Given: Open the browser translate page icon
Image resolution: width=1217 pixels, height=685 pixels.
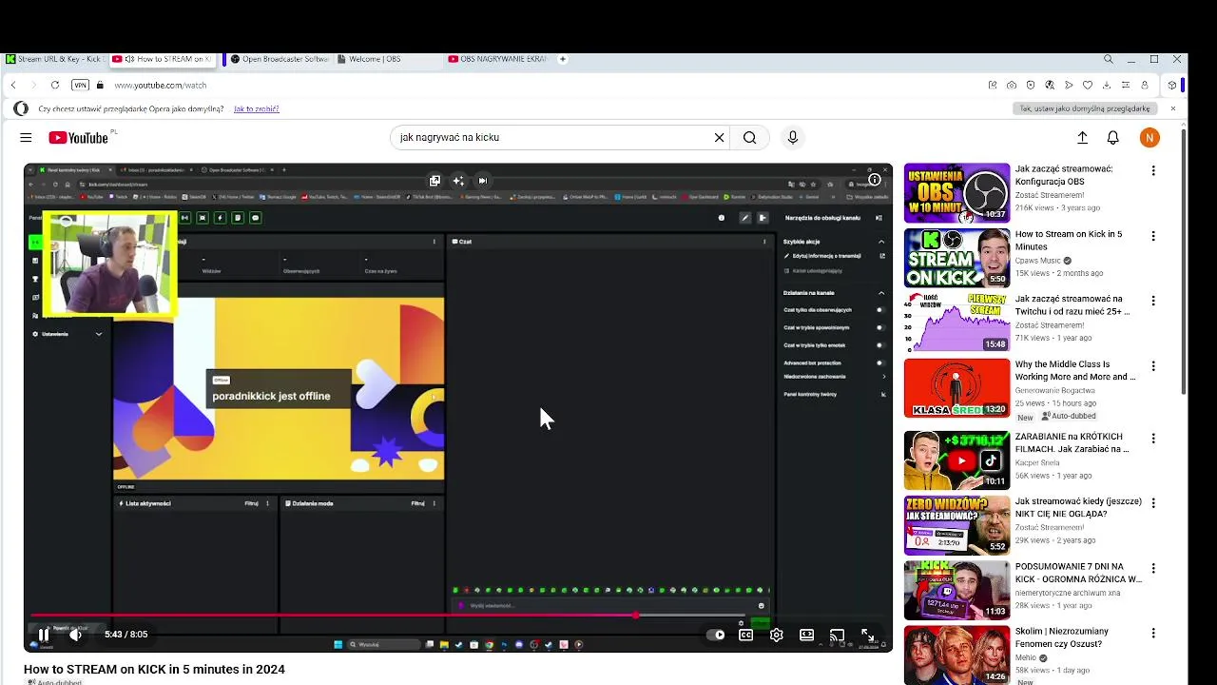Looking at the screenshot, I should point(1050,85).
